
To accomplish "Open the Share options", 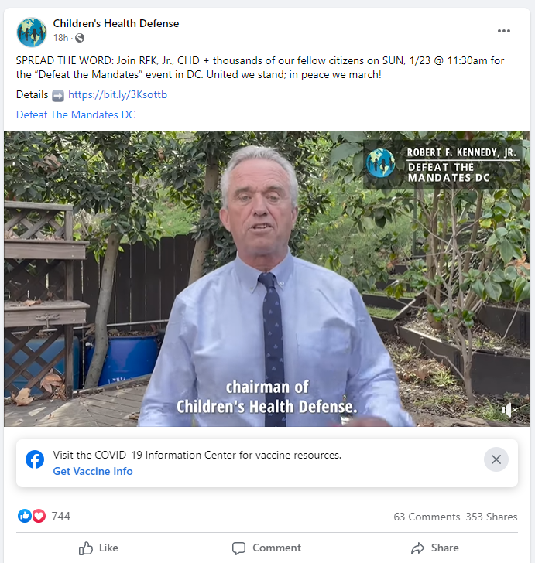I will [435, 548].
